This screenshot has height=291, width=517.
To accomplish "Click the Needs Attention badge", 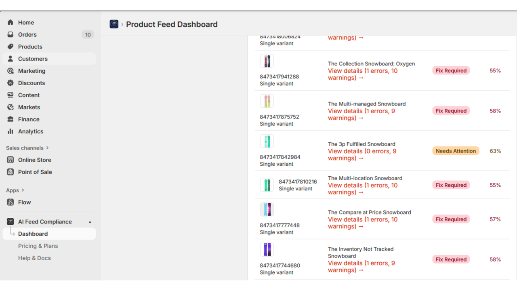I will tap(456, 151).
